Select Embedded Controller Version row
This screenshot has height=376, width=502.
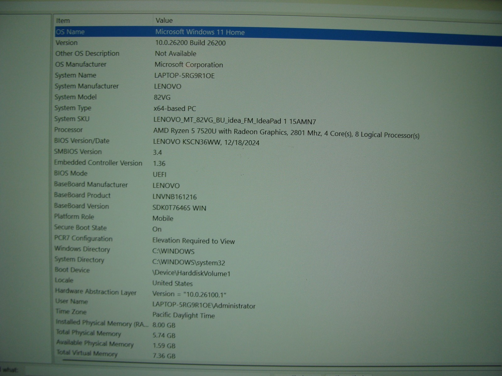pyautogui.click(x=98, y=163)
